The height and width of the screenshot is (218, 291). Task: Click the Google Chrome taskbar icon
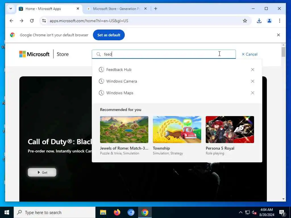145,212
